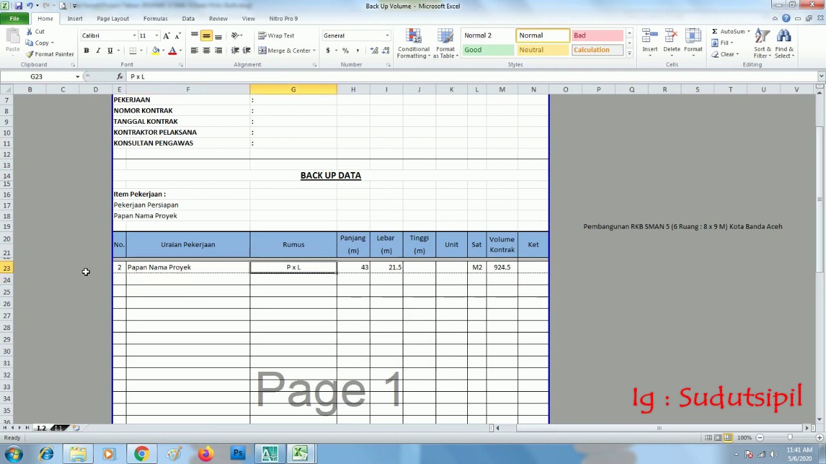826x464 pixels.
Task: Open the Nitro Pro 9 tab
Action: (x=283, y=19)
